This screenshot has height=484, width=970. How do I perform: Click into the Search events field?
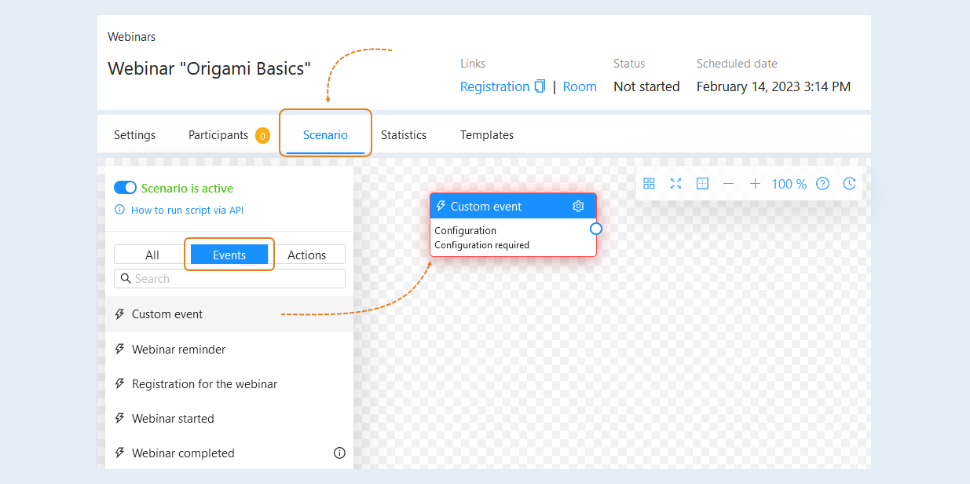point(229,278)
